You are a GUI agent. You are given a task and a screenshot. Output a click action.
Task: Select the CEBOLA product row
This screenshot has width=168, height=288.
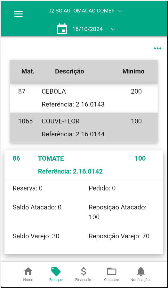84,98
